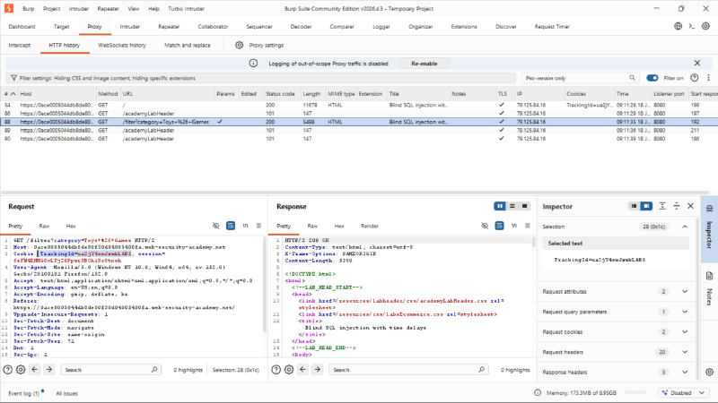
Task: Click the Re-enable button
Action: coord(424,64)
